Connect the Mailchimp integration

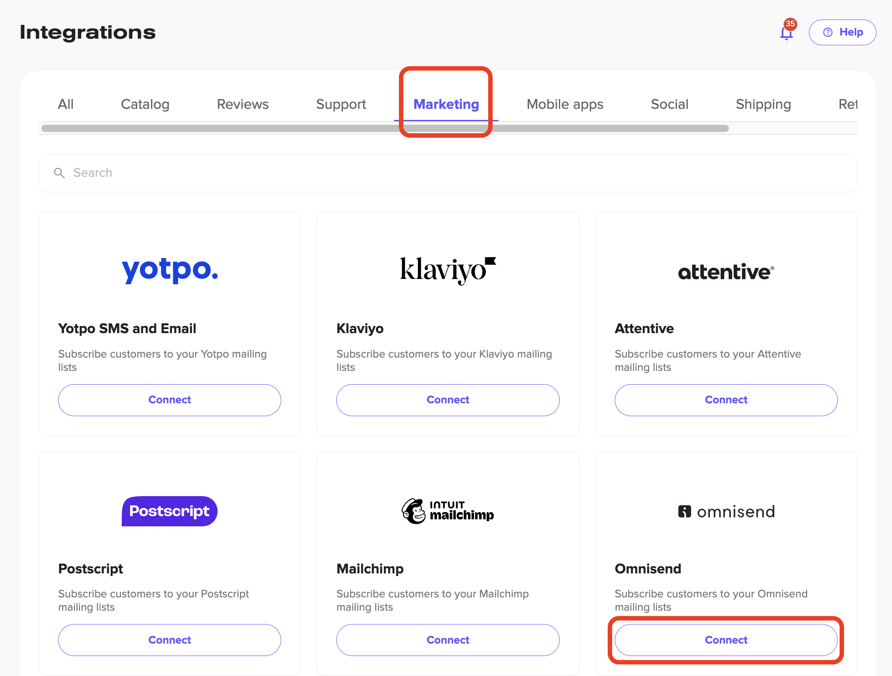[448, 640]
